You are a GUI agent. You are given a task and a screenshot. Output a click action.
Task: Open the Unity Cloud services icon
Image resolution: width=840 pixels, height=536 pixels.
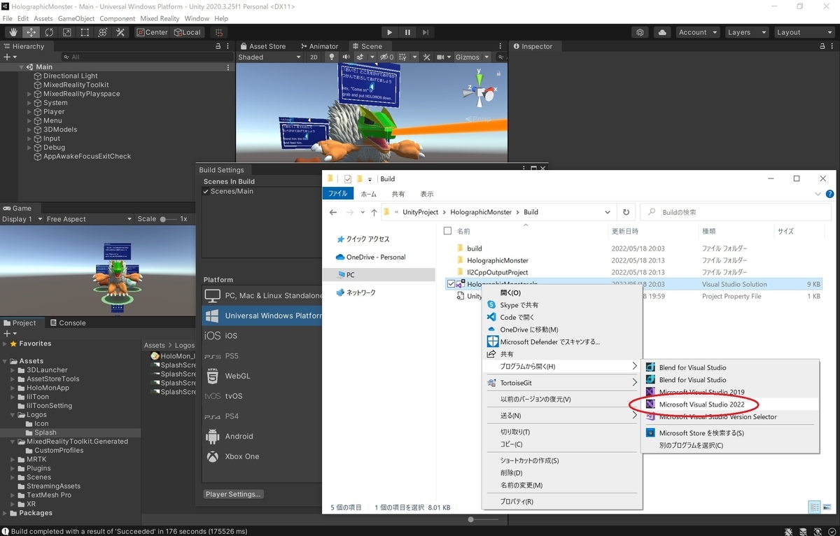[x=661, y=31]
